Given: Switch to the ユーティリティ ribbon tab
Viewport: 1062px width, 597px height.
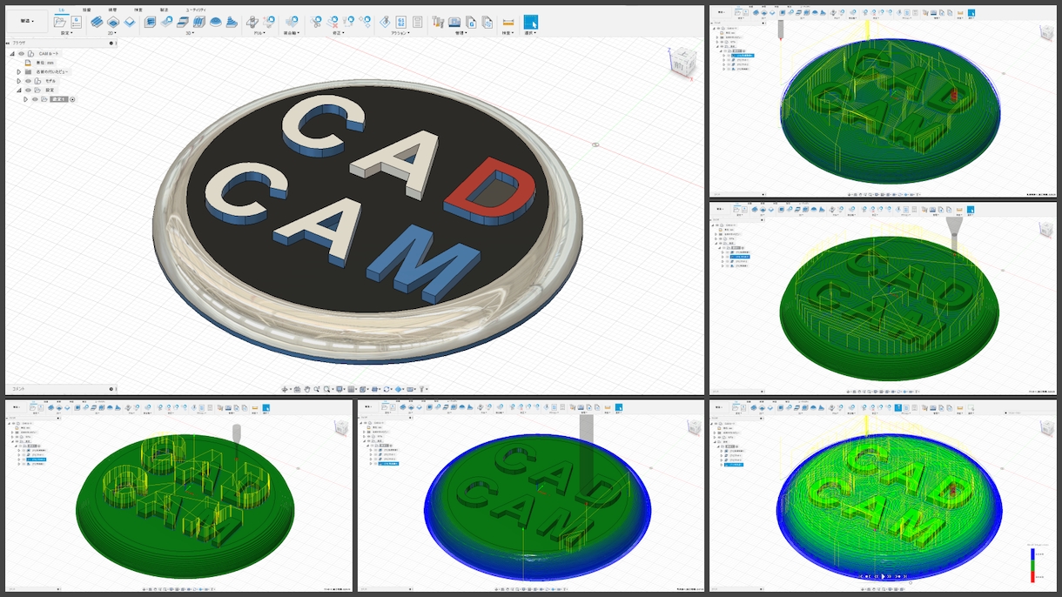Looking at the screenshot, I should point(197,10).
